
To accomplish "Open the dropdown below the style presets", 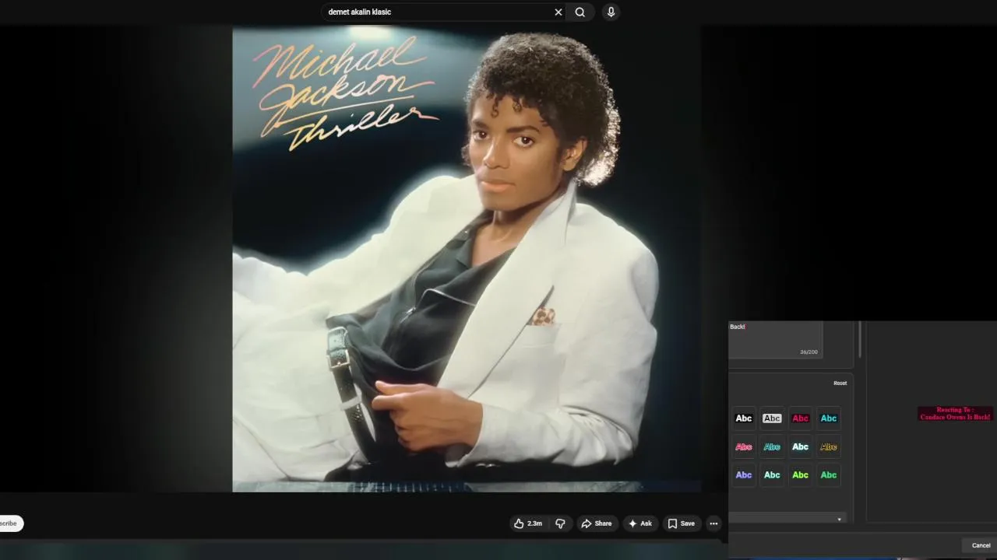I will tap(787, 519).
